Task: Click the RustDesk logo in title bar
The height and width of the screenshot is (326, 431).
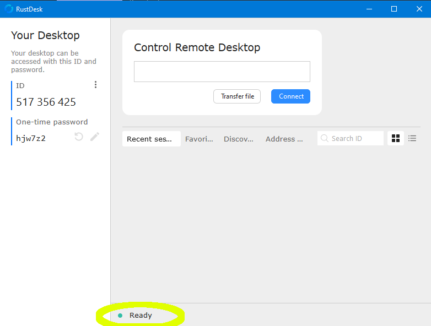Action: [x=9, y=9]
